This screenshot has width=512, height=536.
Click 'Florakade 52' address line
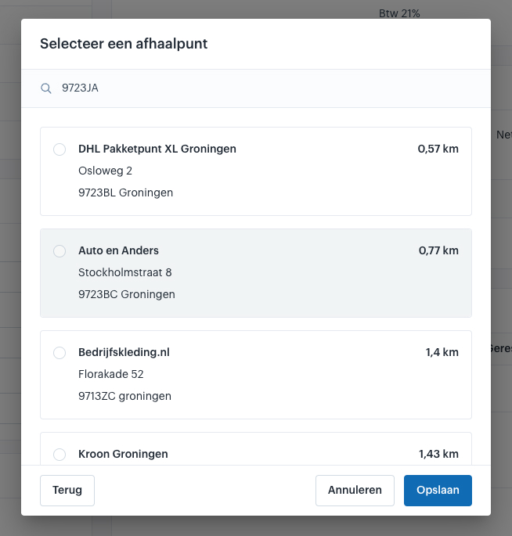[x=111, y=374]
